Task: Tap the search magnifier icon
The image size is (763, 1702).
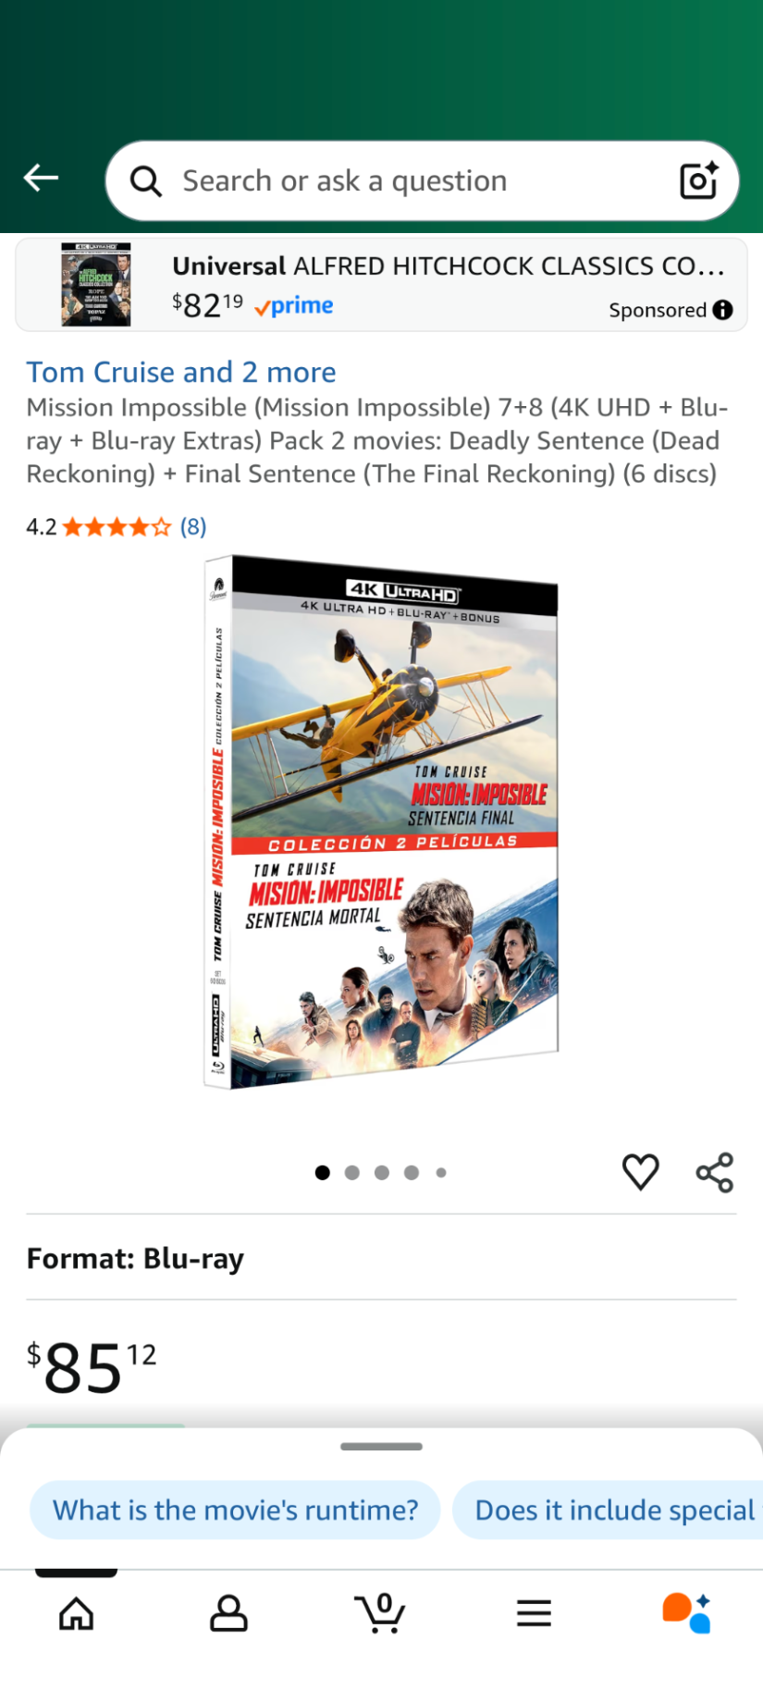Action: (146, 181)
